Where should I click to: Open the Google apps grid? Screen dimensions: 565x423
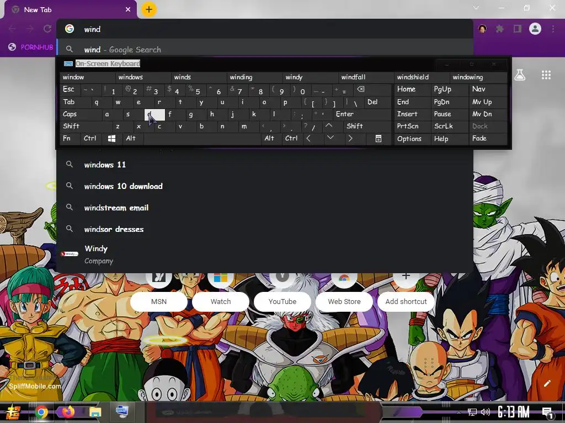click(546, 75)
